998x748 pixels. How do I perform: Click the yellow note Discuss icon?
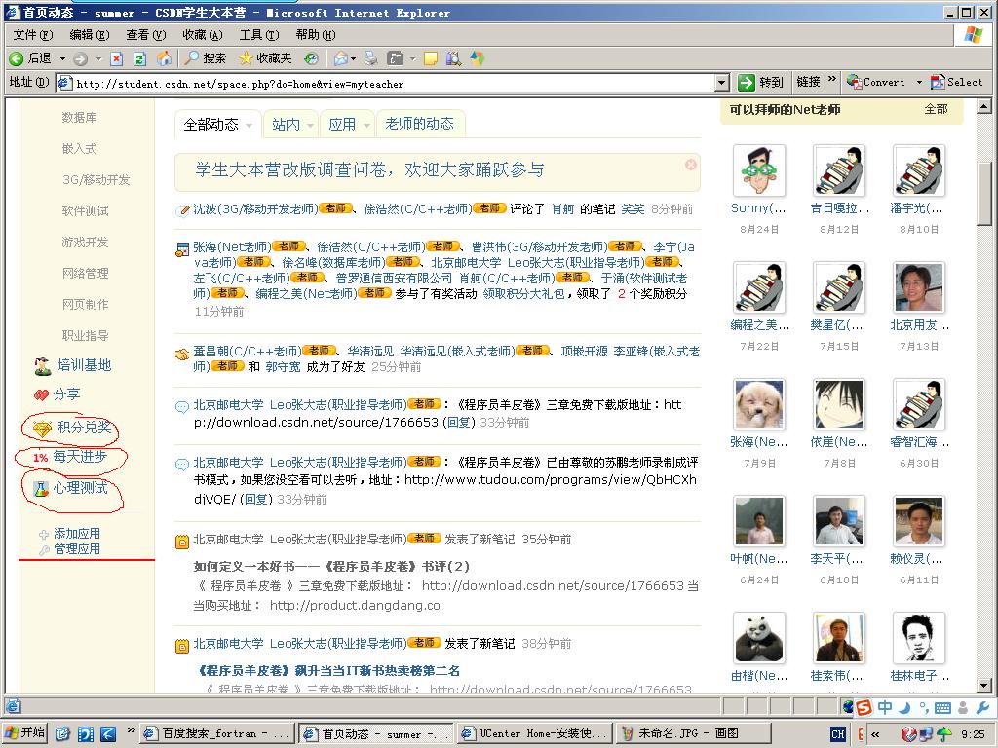point(431,58)
